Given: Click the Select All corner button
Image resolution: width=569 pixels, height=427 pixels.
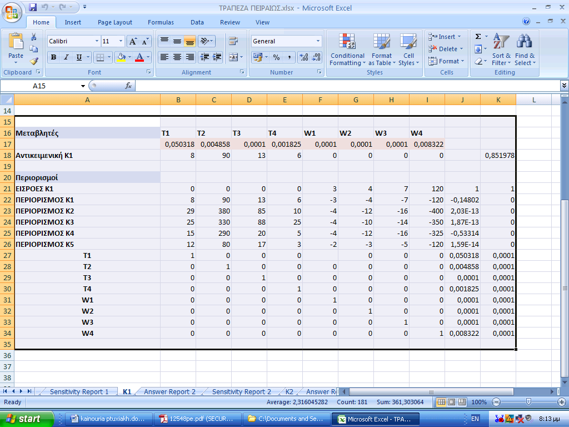Looking at the screenshot, I should tap(7, 100).
